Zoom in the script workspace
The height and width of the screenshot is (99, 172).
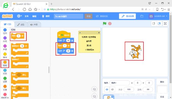click(94, 89)
